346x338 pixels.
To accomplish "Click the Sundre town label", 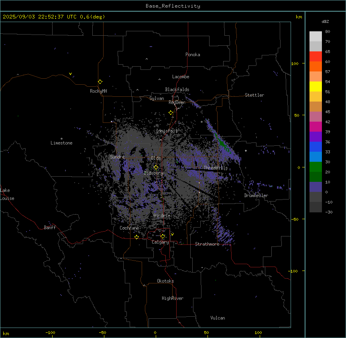I will 117,157.
